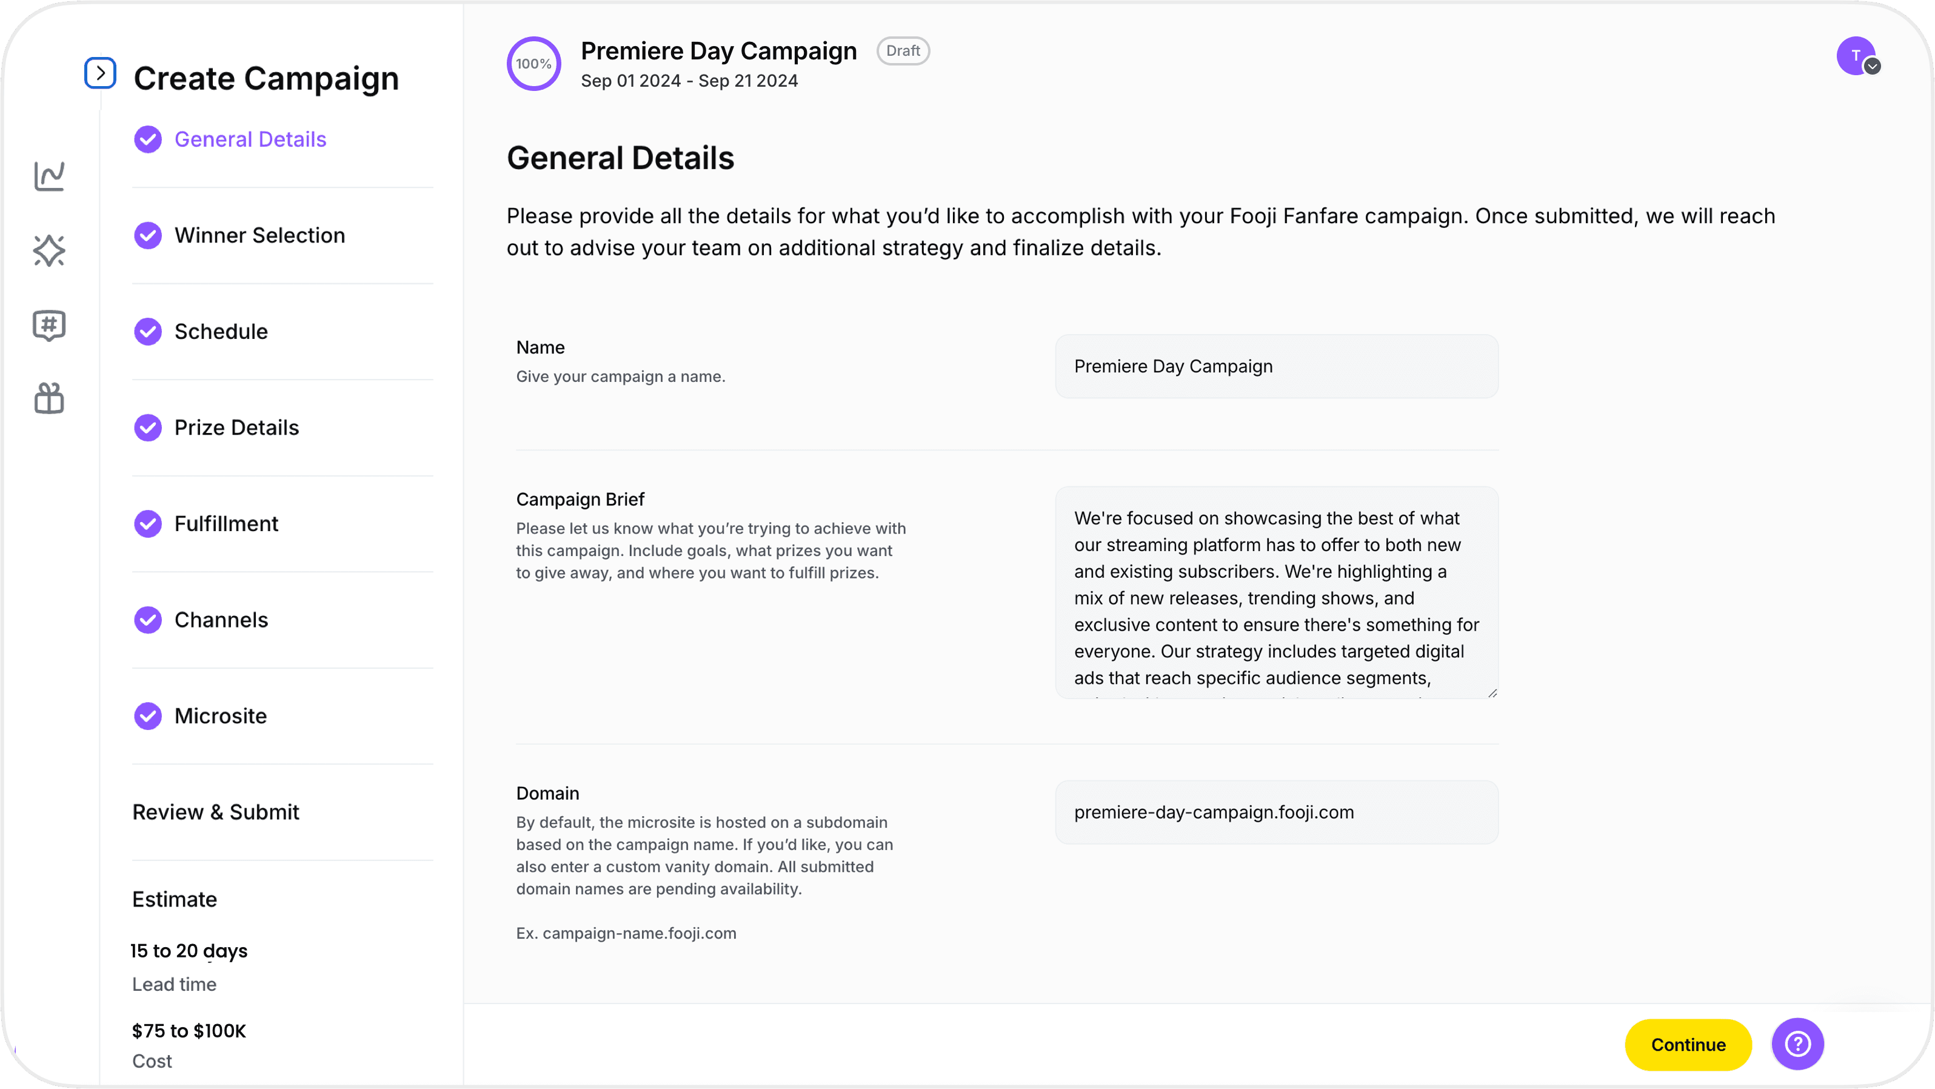Viewport: 1935px width, 1089px height.
Task: Open the Review & Submit step
Action: 216,813
